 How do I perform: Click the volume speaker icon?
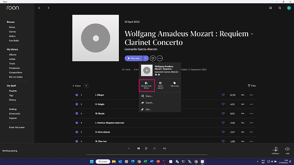coord(287,149)
